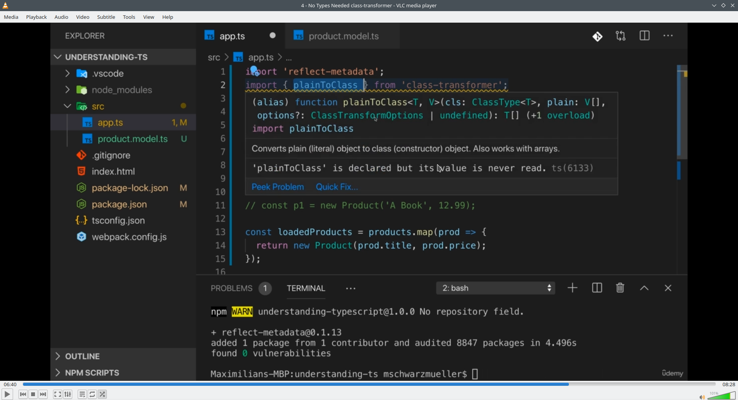The height and width of the screenshot is (400, 738).
Task: Collapse the UNDERSTANDING-TS project folder
Action: tap(123, 57)
